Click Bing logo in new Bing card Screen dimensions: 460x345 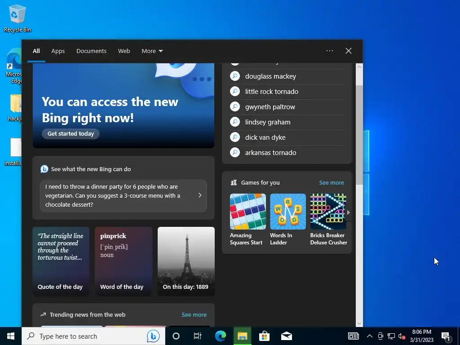(44, 169)
